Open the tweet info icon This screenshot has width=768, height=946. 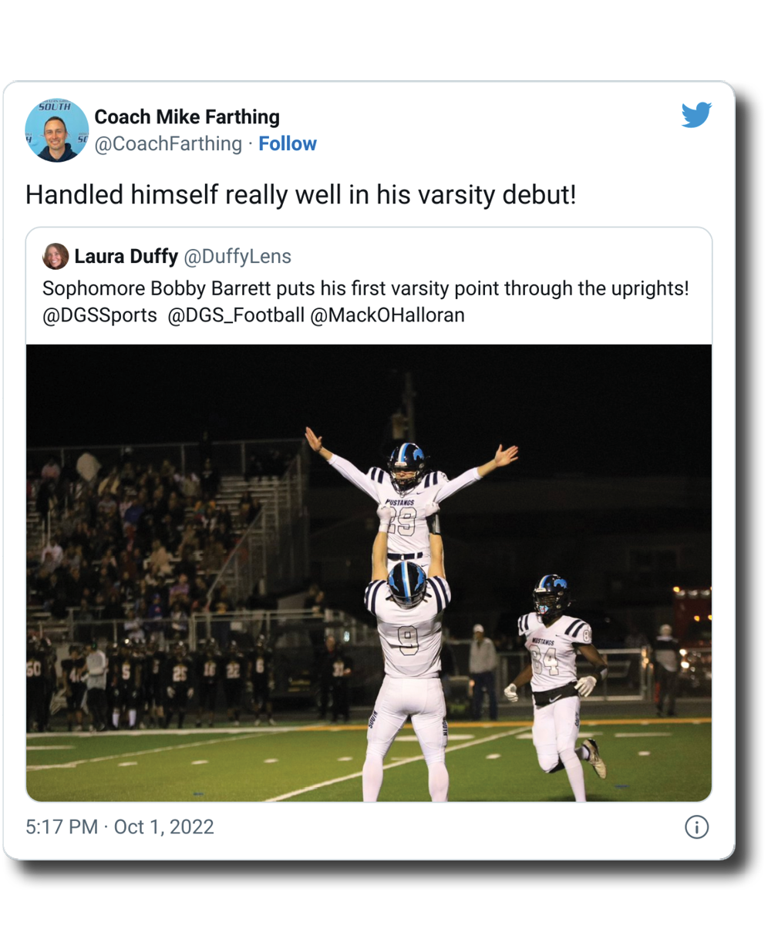coord(696,827)
